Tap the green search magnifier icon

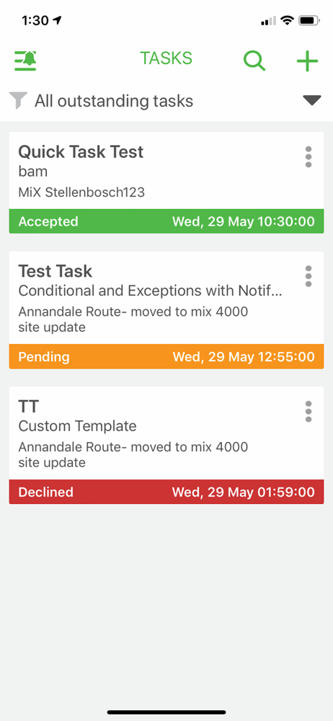click(x=254, y=61)
